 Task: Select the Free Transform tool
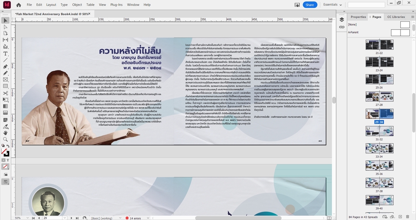(x=6, y=100)
